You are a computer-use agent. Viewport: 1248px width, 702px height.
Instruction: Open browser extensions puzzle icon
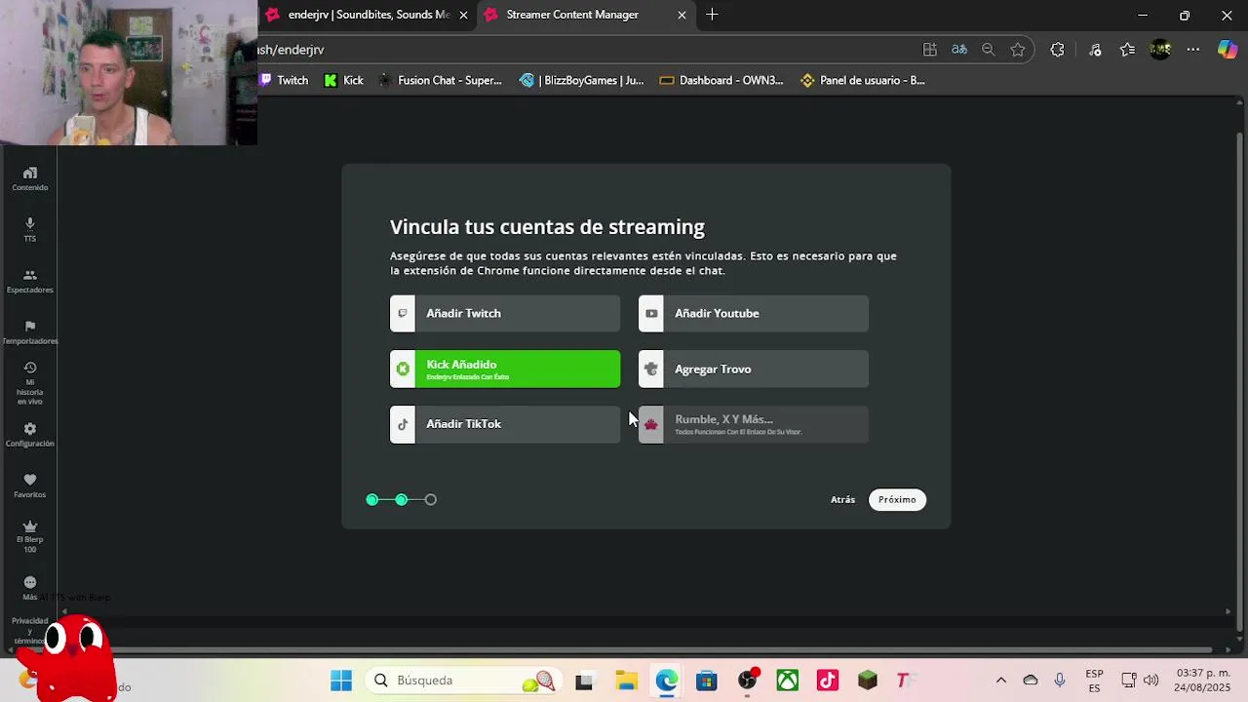[1057, 50]
